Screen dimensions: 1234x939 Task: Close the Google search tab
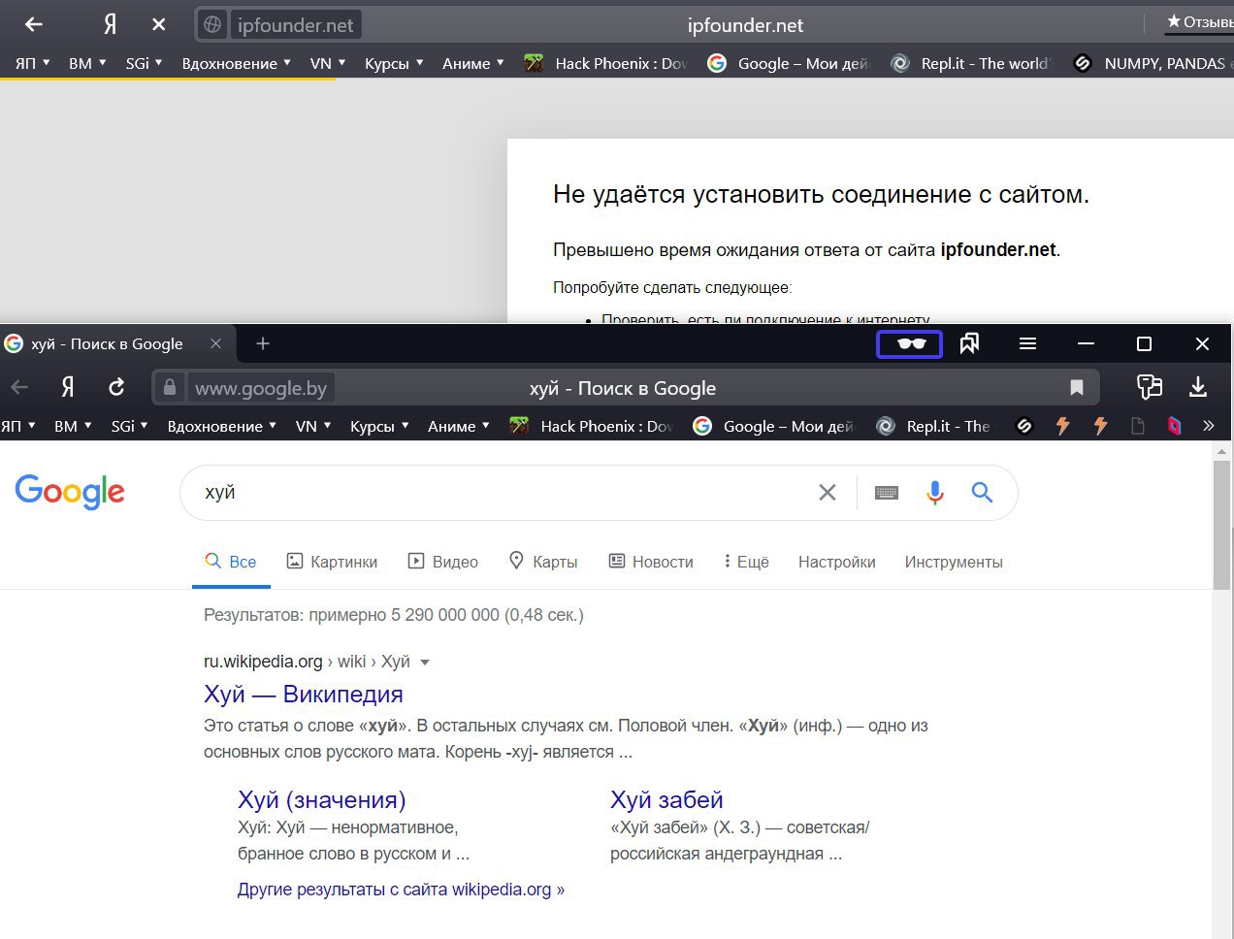tap(216, 343)
